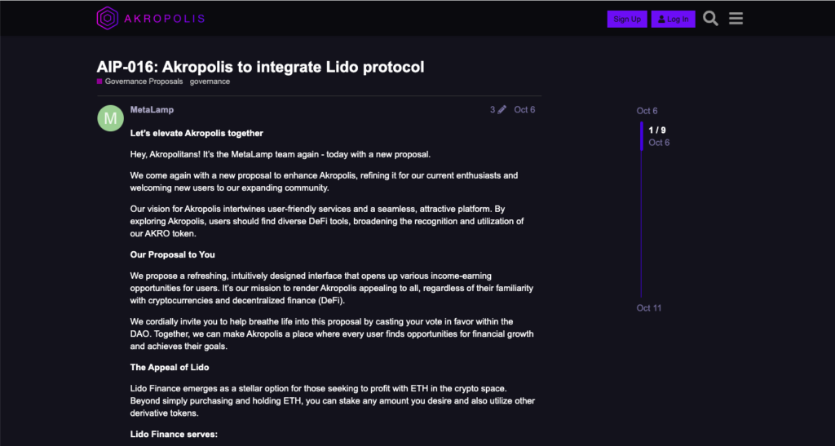The width and height of the screenshot is (835, 446).
Task: Click the pencil edit history icon
Action: [x=501, y=110]
